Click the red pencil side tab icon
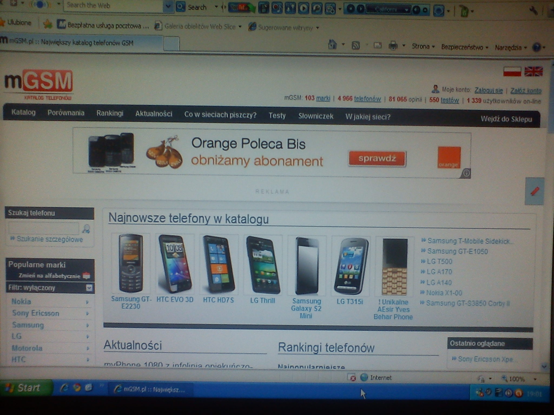 535,191
